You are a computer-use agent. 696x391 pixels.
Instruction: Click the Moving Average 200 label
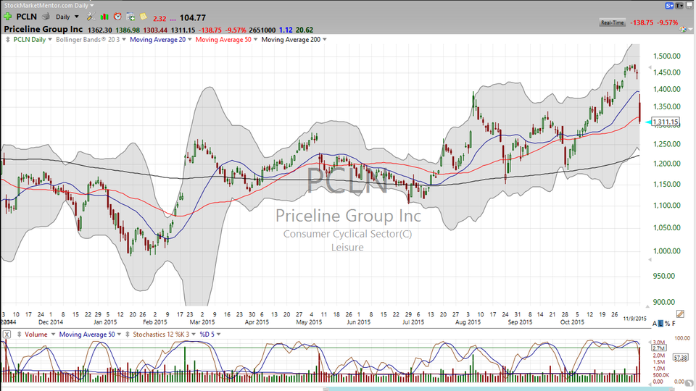tap(291, 39)
